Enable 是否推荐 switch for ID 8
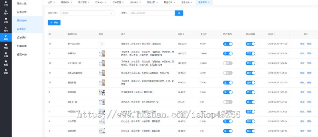Viewport: 318px width, 137px height. tap(228, 102)
